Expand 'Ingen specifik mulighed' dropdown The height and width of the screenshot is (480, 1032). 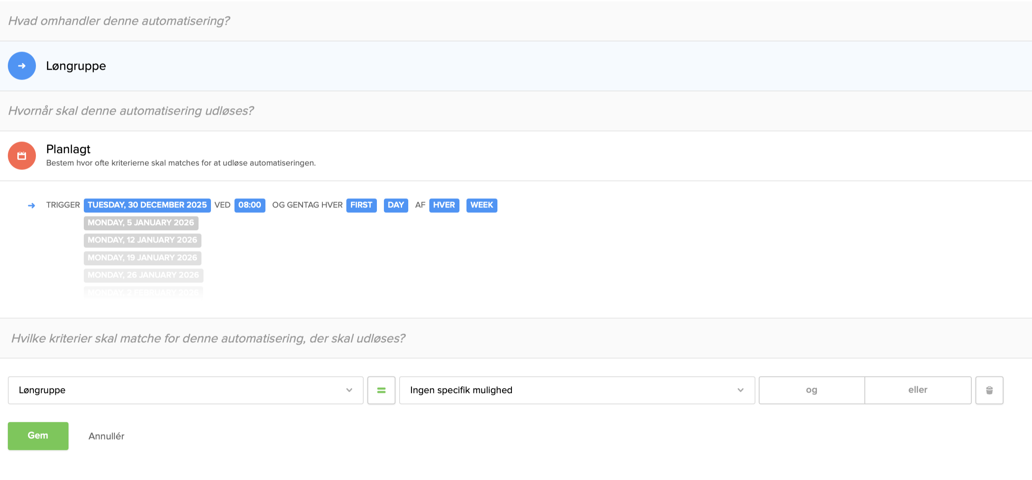[577, 390]
